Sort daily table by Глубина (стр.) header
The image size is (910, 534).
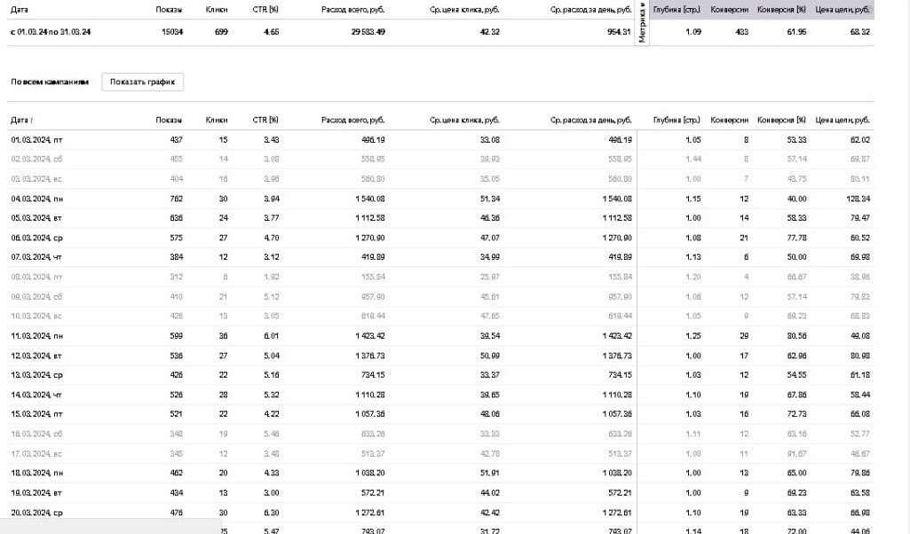click(677, 120)
